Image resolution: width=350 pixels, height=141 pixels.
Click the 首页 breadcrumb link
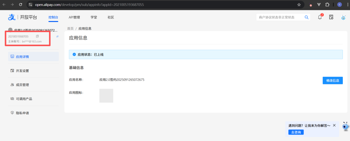coord(70,28)
